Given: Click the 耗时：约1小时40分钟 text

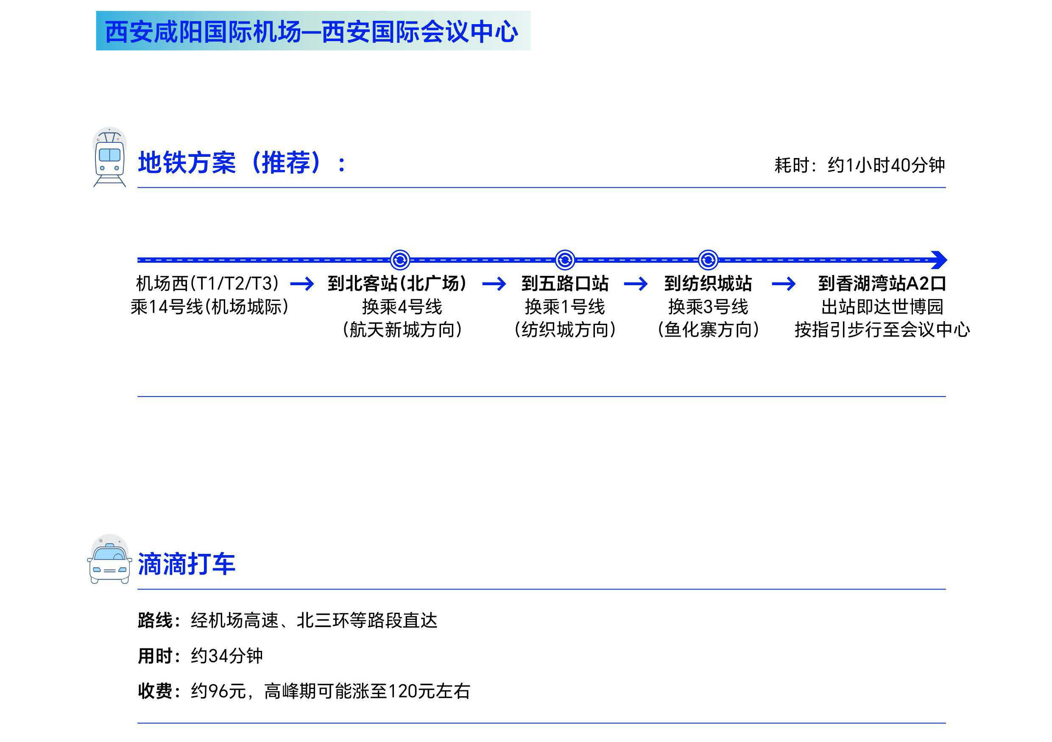Looking at the screenshot, I should click(x=859, y=165).
